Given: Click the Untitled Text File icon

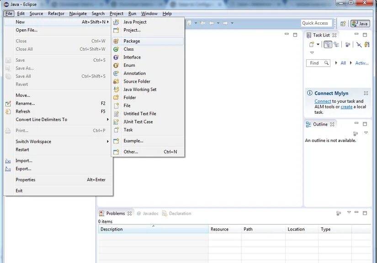Looking at the screenshot, I should [116, 114].
